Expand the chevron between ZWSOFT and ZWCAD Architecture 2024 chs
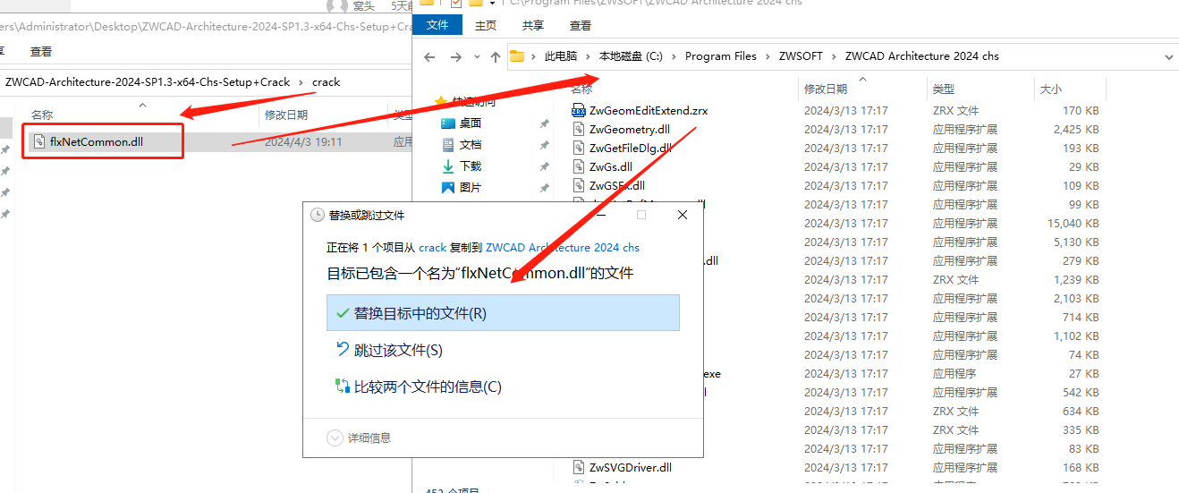 [835, 56]
